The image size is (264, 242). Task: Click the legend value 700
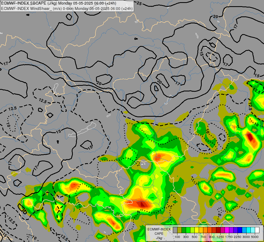point(203,237)
